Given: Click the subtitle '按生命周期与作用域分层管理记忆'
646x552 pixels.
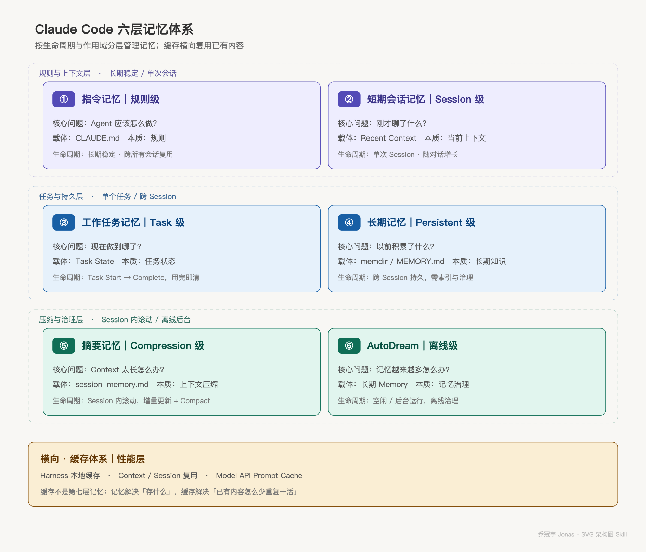Looking at the screenshot, I should coord(95,45).
